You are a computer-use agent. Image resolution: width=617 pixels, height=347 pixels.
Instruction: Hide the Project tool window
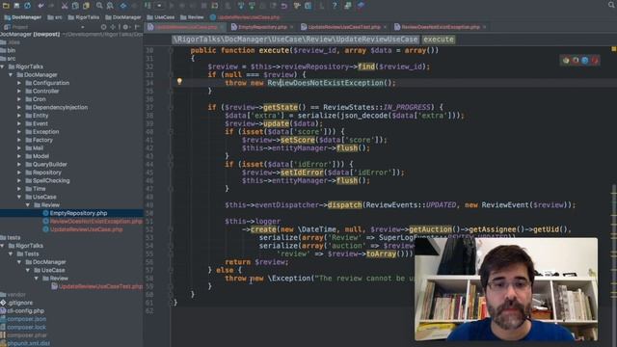pos(137,27)
